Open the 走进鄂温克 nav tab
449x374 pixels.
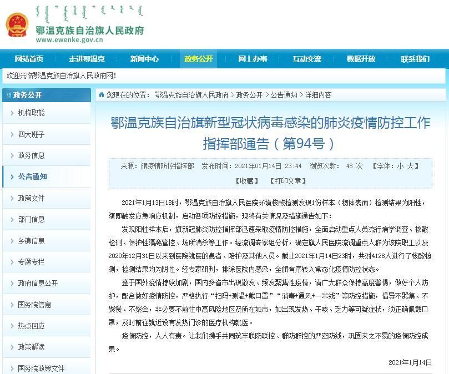click(x=87, y=59)
